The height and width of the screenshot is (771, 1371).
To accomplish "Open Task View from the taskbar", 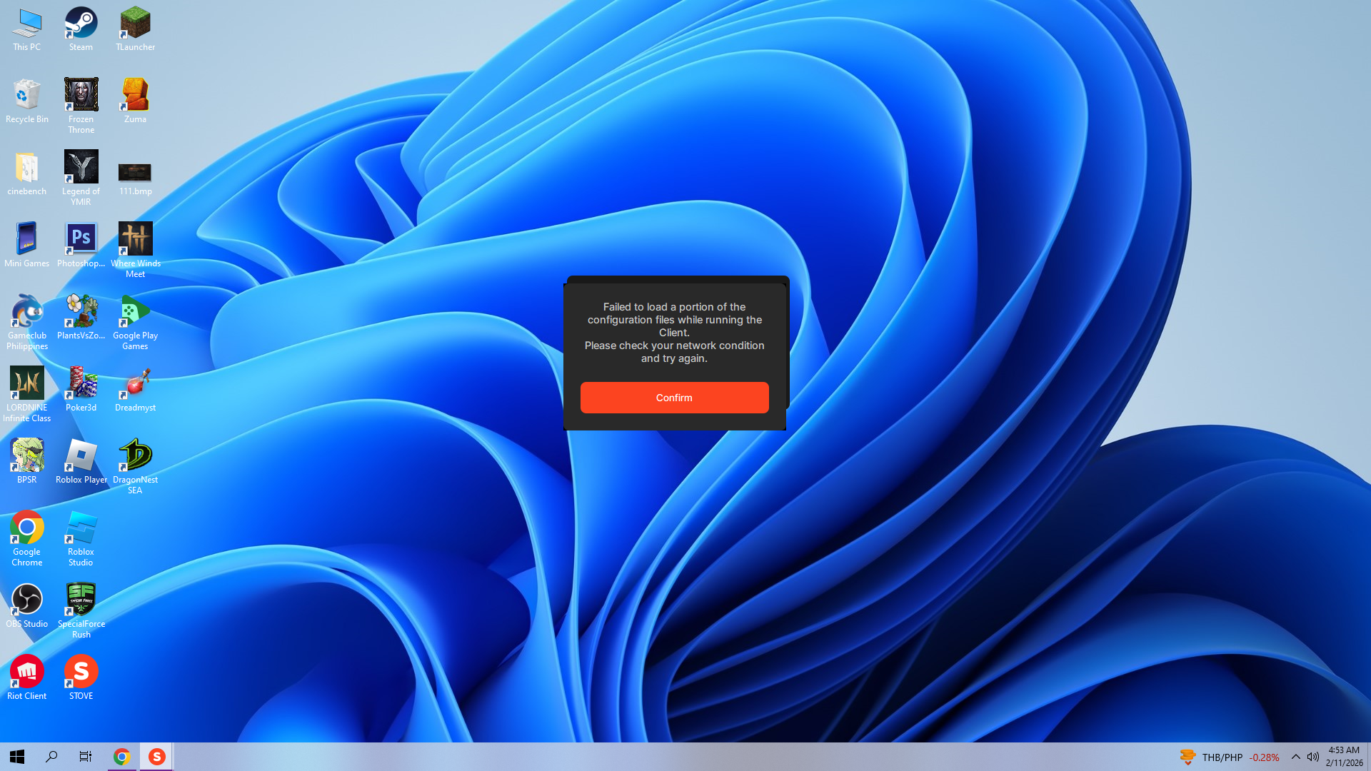I will (86, 757).
